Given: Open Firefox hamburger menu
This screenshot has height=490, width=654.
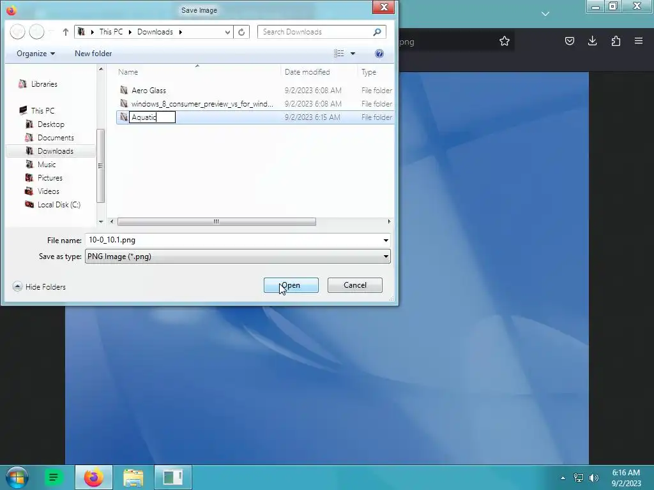Looking at the screenshot, I should pos(639,41).
